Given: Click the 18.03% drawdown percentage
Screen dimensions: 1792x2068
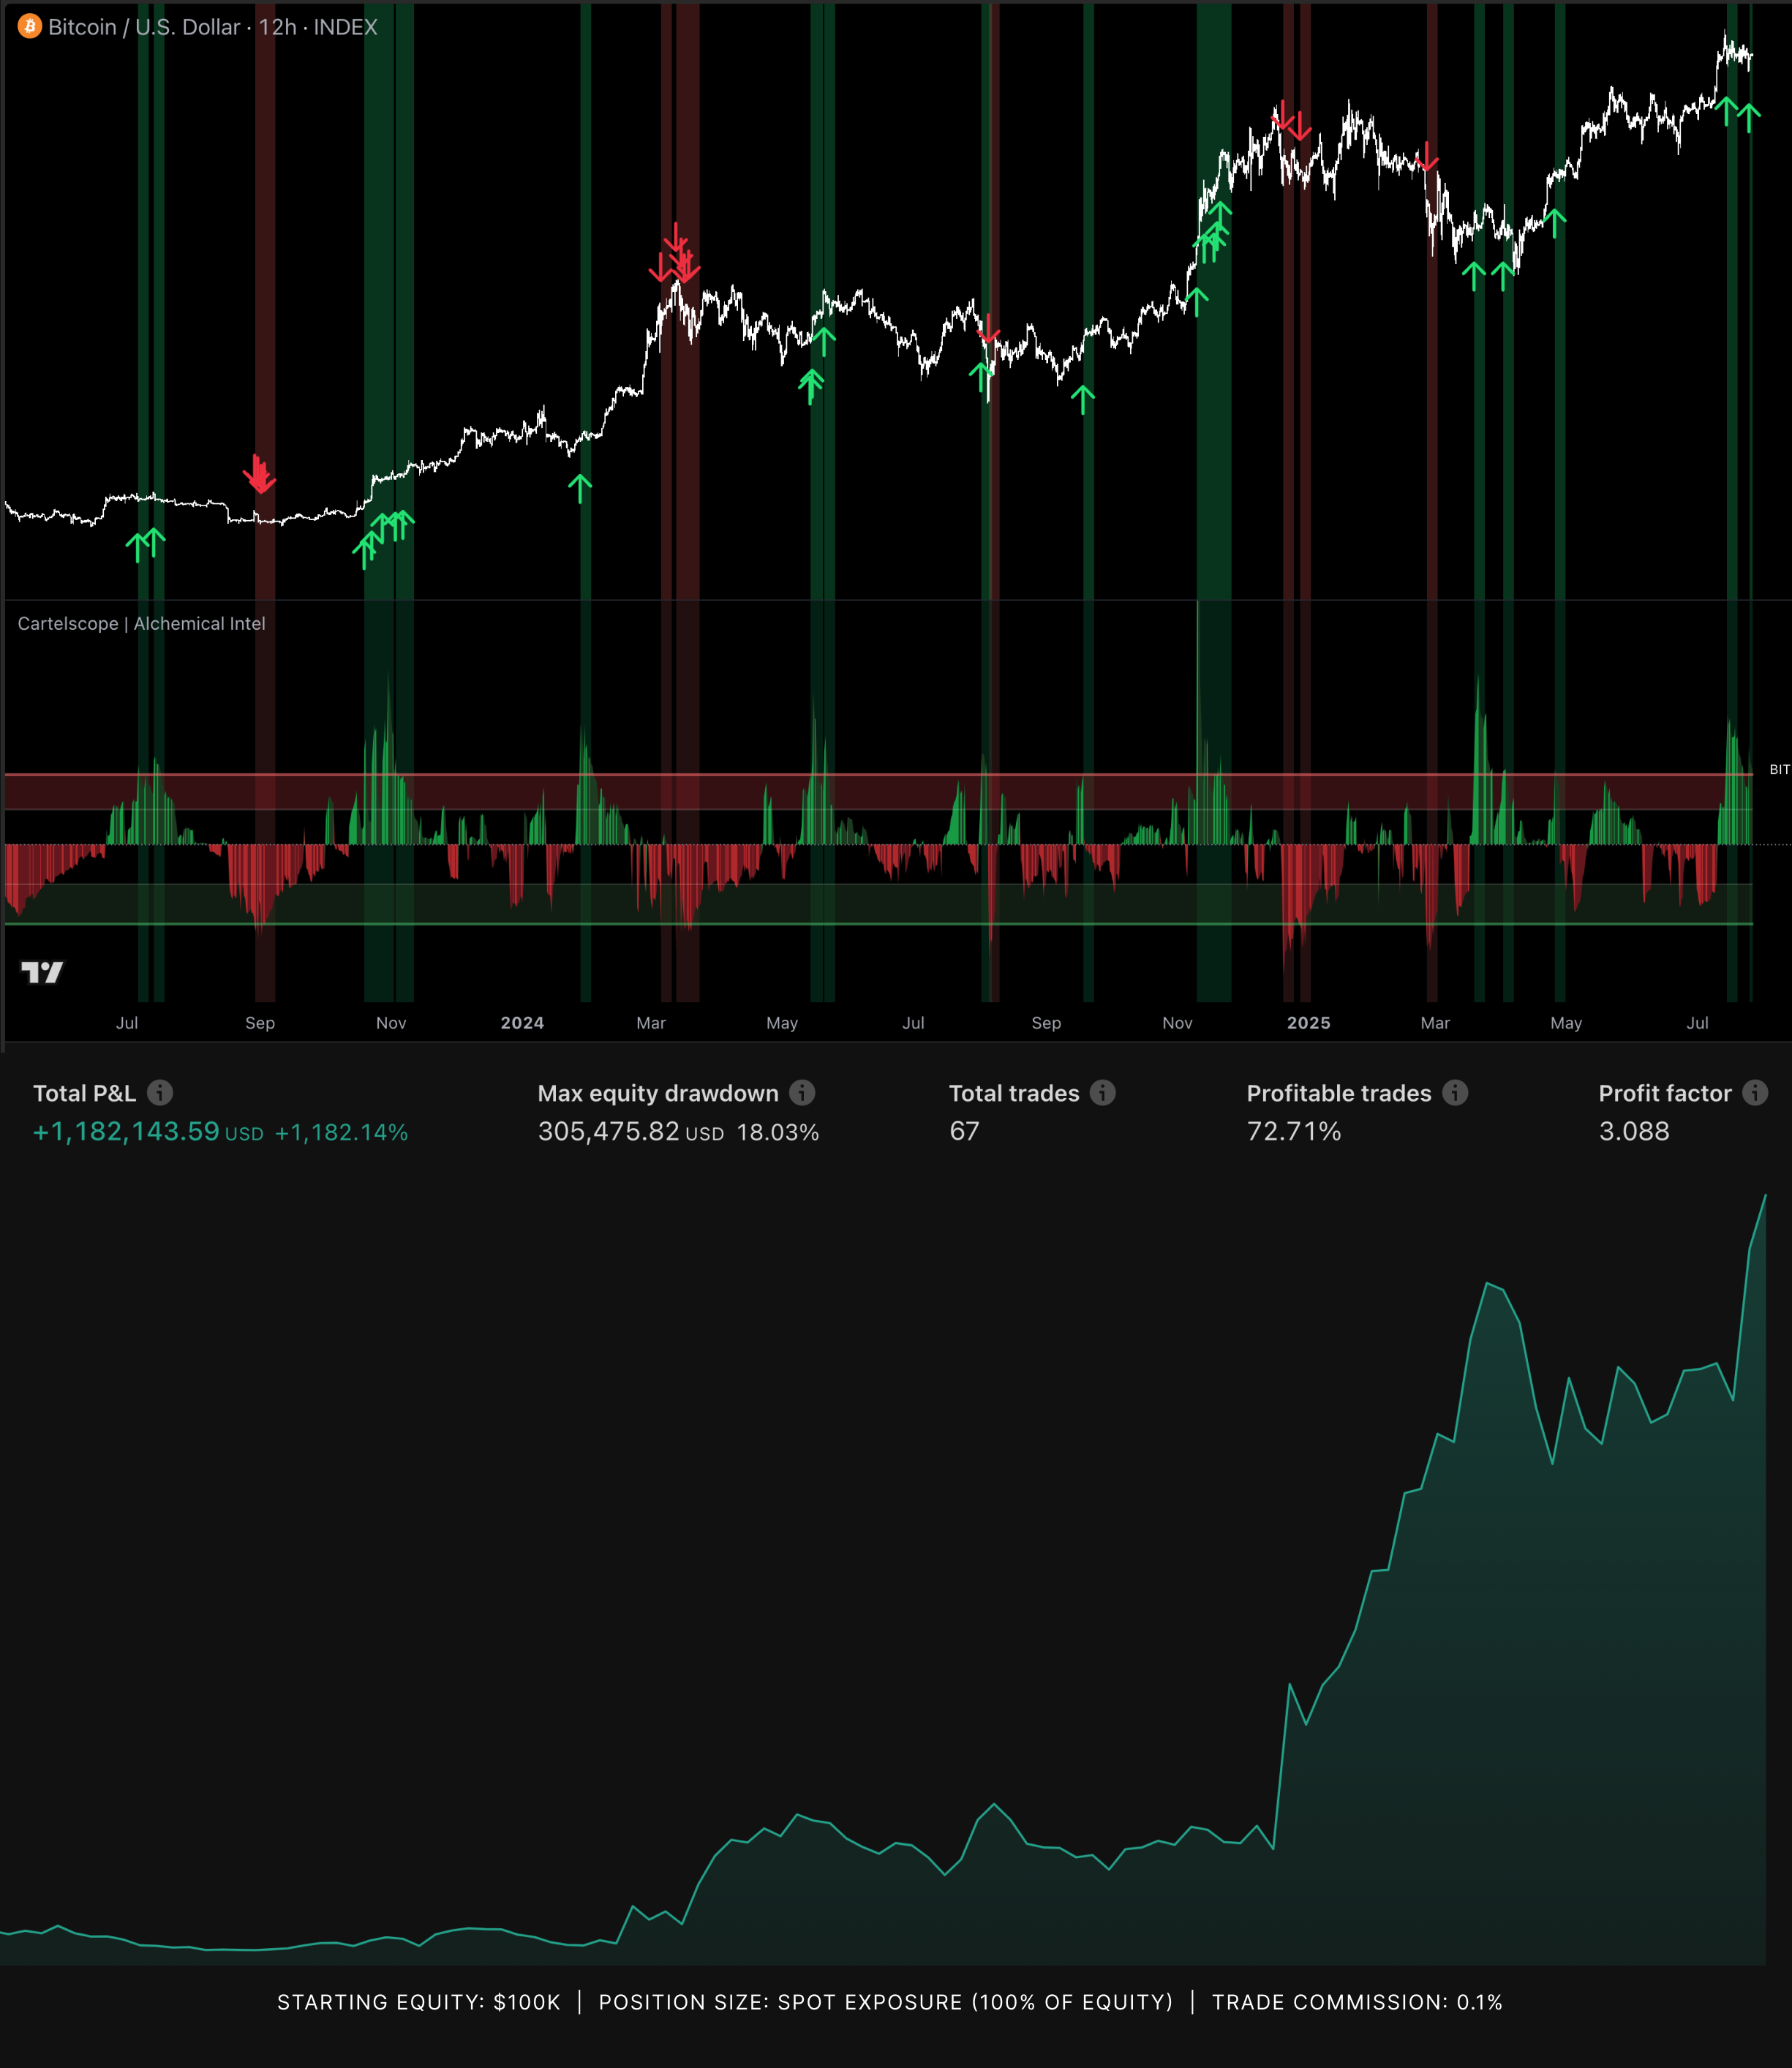Looking at the screenshot, I should click(778, 1132).
